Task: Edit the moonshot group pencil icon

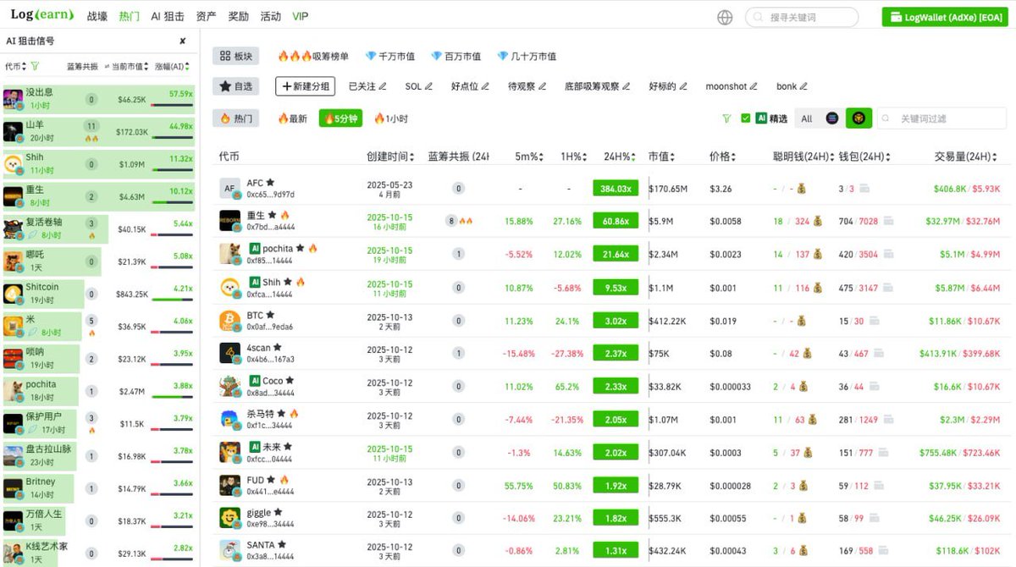Action: click(x=755, y=86)
